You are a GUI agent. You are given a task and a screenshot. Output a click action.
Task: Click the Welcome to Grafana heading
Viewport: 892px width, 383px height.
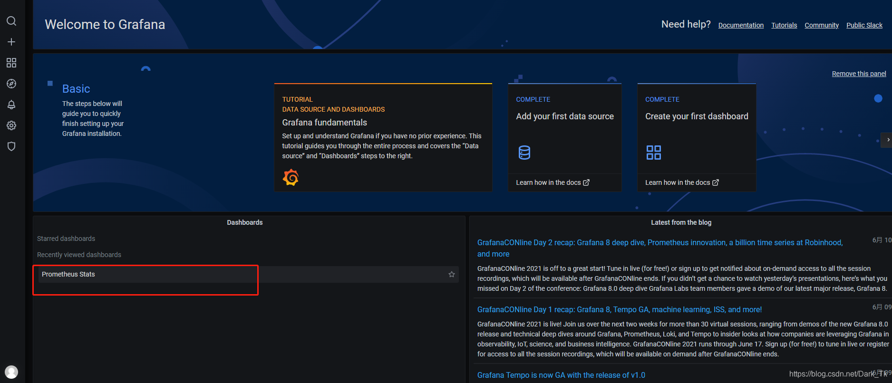(105, 24)
